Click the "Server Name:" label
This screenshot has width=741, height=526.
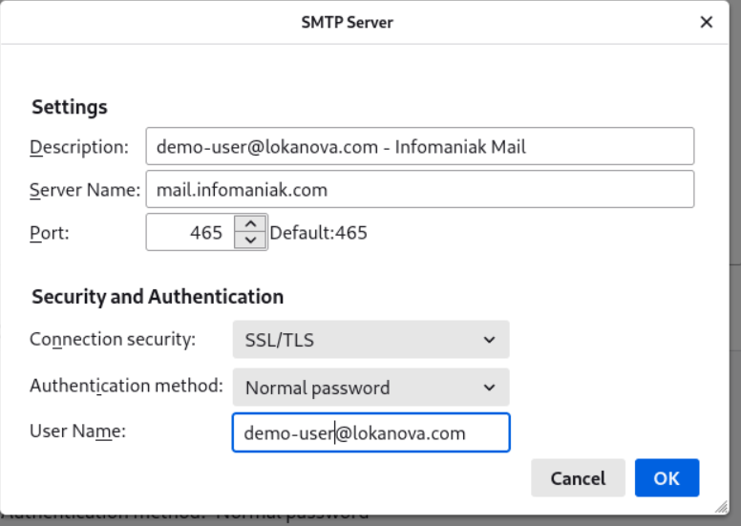click(x=85, y=190)
